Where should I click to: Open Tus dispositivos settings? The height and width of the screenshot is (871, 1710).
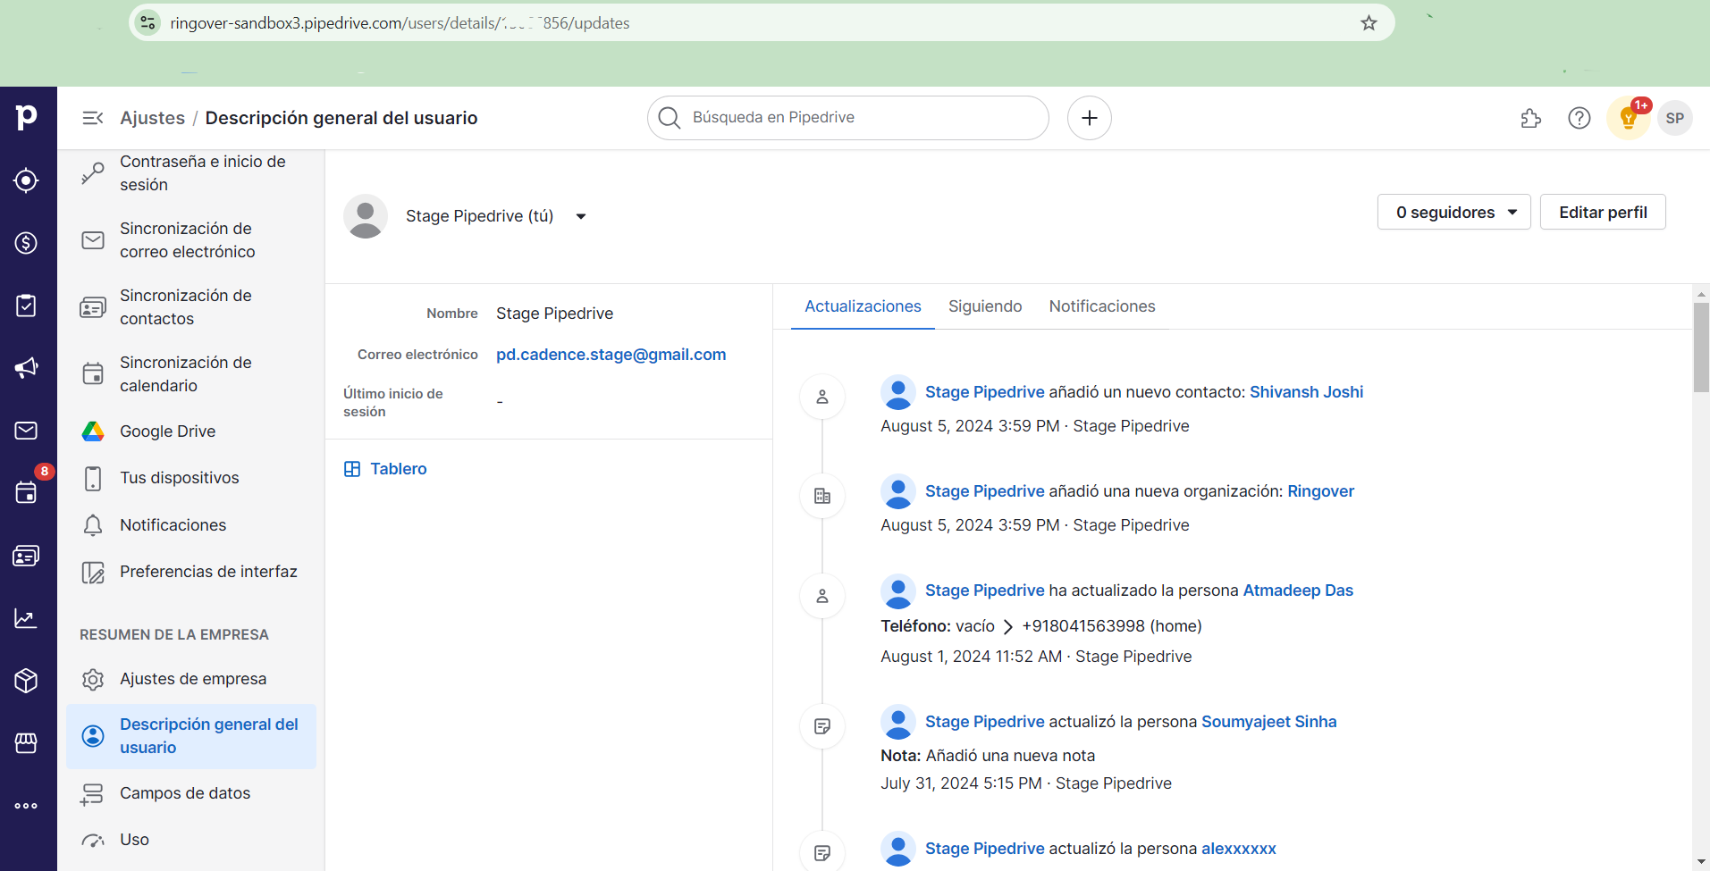[x=191, y=478]
